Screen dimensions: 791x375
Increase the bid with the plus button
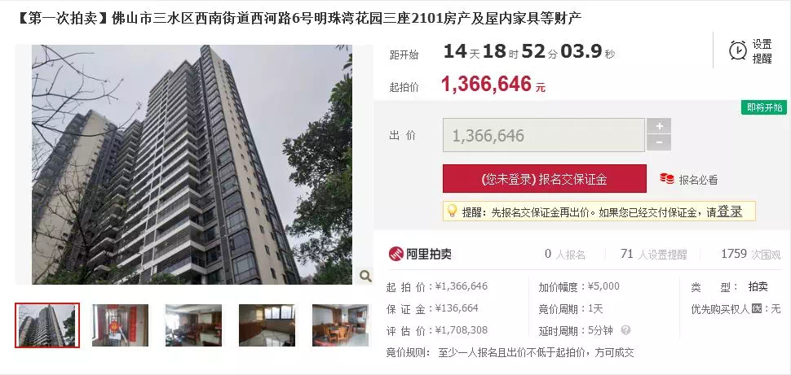[659, 126]
